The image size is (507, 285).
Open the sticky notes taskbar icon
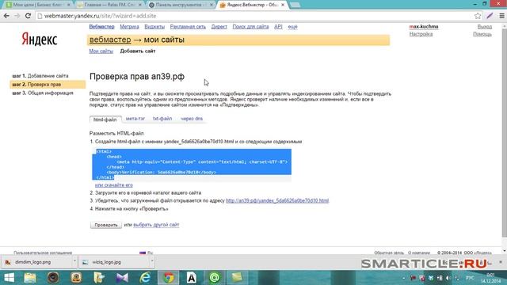(x=237, y=278)
